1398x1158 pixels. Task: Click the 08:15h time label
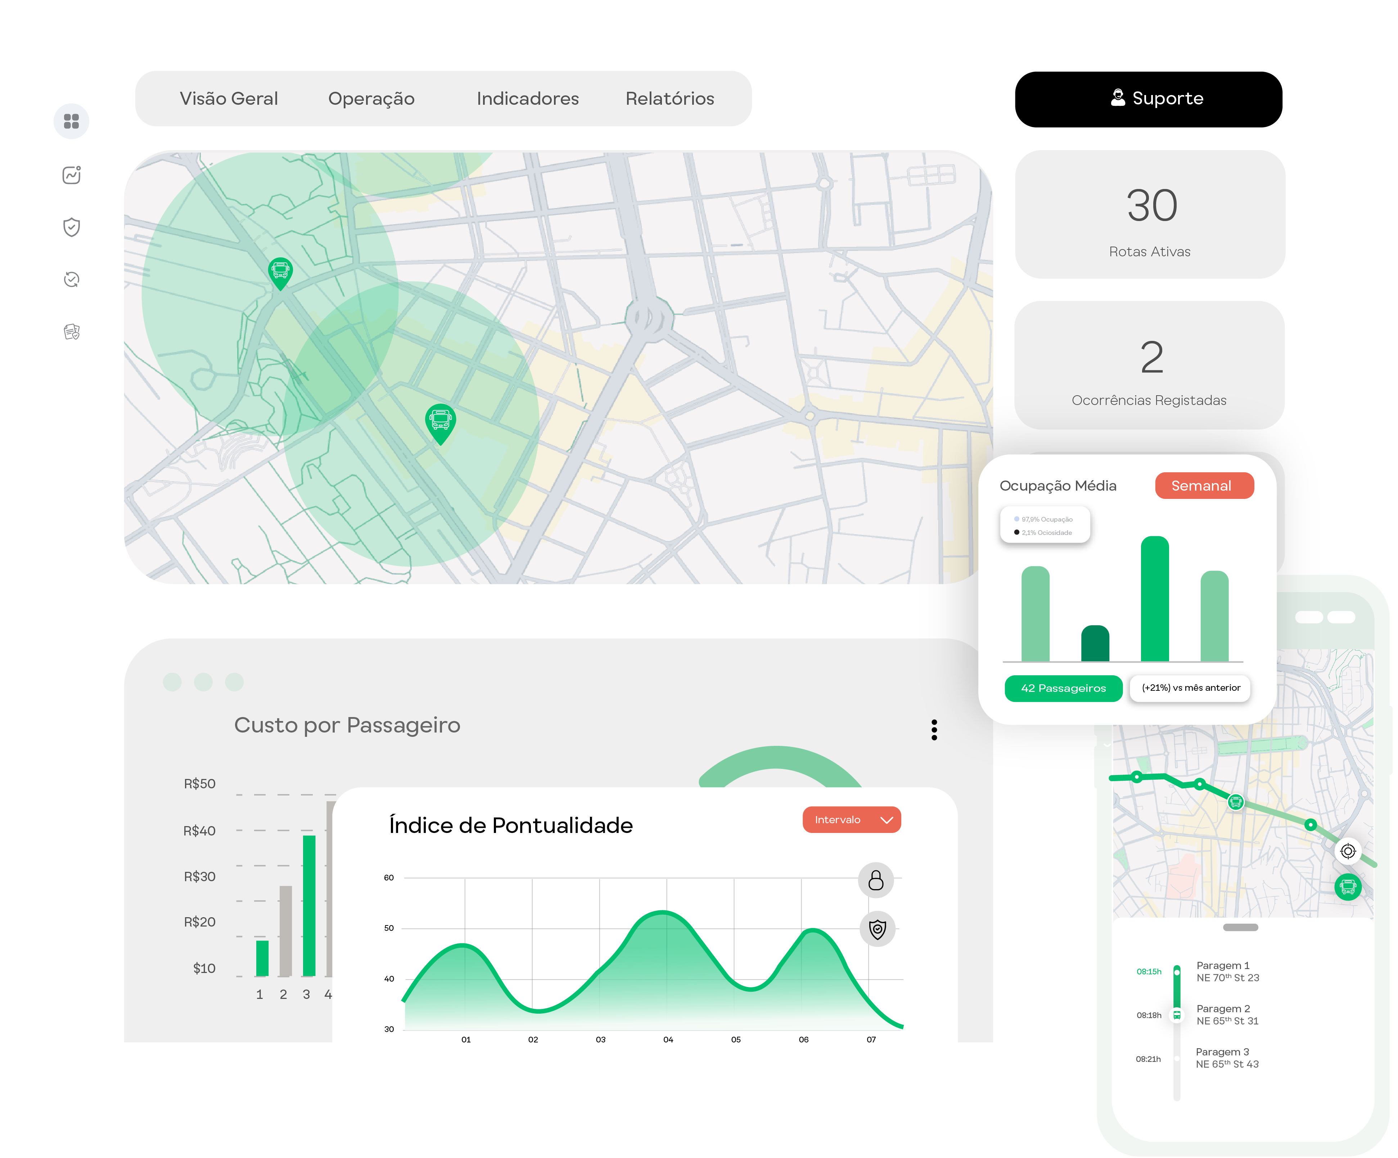pyautogui.click(x=1148, y=972)
